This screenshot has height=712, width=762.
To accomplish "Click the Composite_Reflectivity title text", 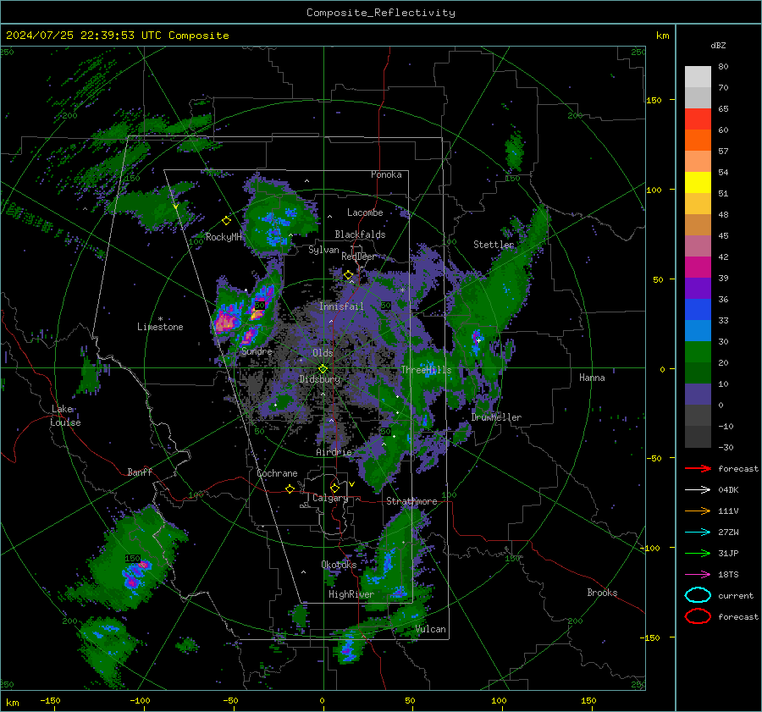I will point(381,13).
